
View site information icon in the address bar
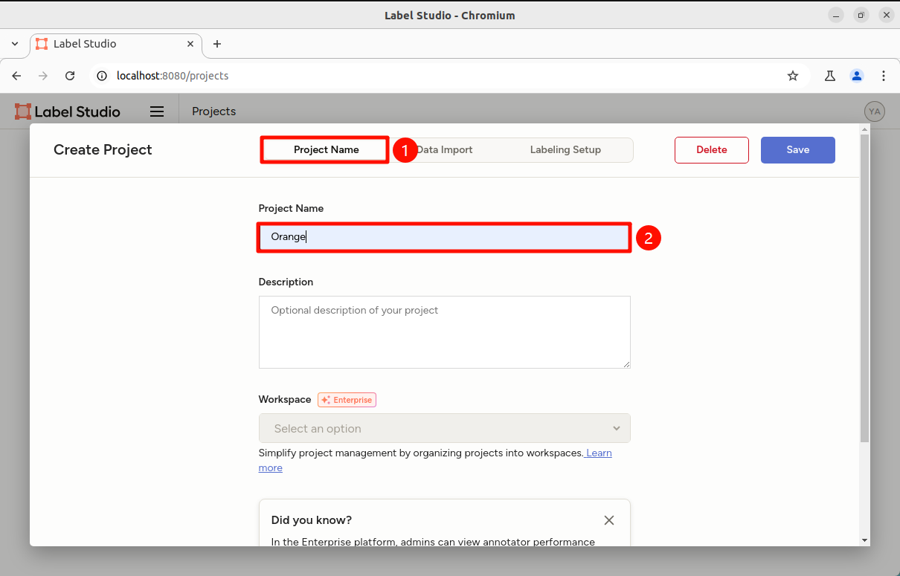click(103, 76)
